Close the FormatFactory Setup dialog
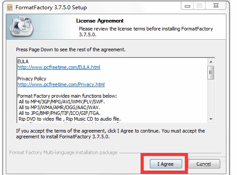The height and width of the screenshot is (175, 237). point(216,6)
